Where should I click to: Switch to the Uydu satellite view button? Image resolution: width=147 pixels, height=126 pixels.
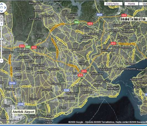pos(143,4)
